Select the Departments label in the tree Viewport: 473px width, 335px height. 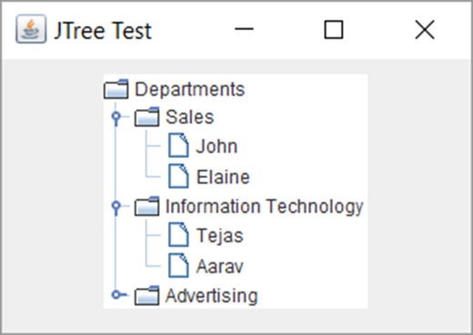[x=190, y=89]
